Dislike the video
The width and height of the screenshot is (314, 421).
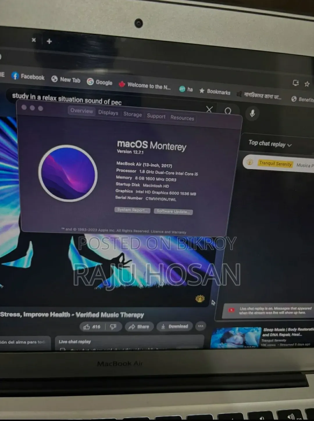(x=113, y=327)
